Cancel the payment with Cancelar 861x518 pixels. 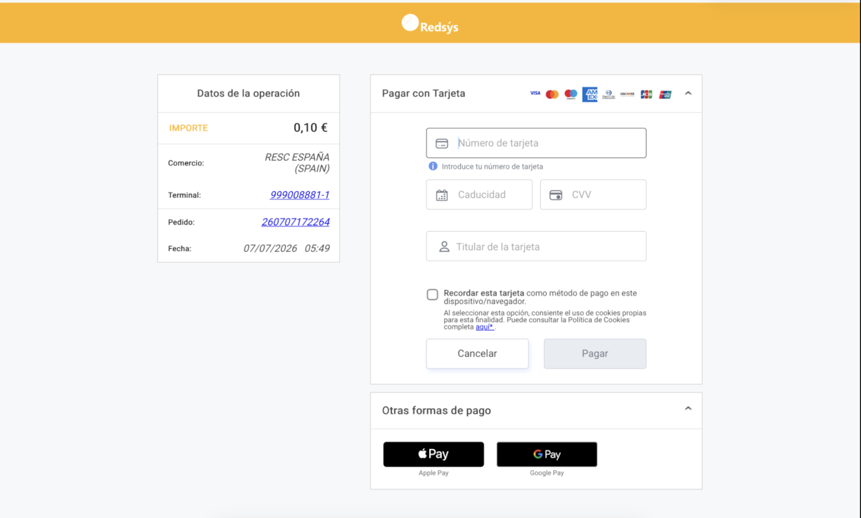[x=477, y=353]
